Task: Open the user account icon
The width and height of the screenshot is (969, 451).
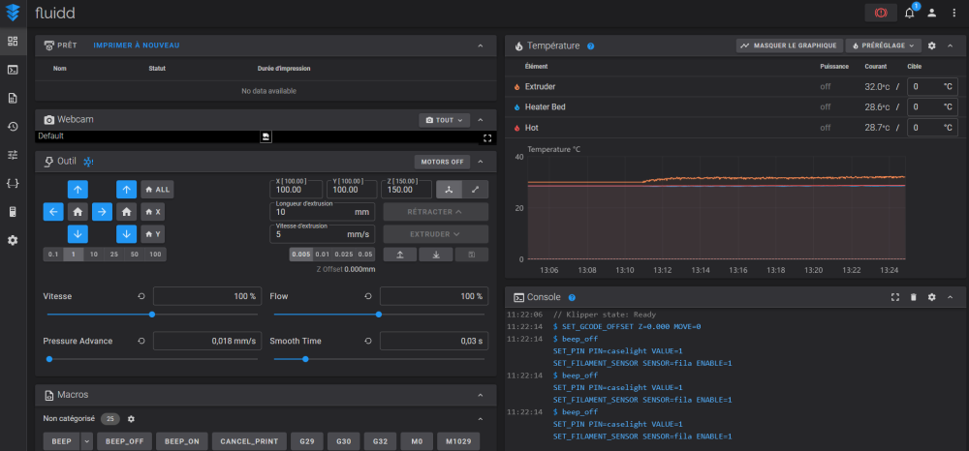Action: pyautogui.click(x=932, y=13)
